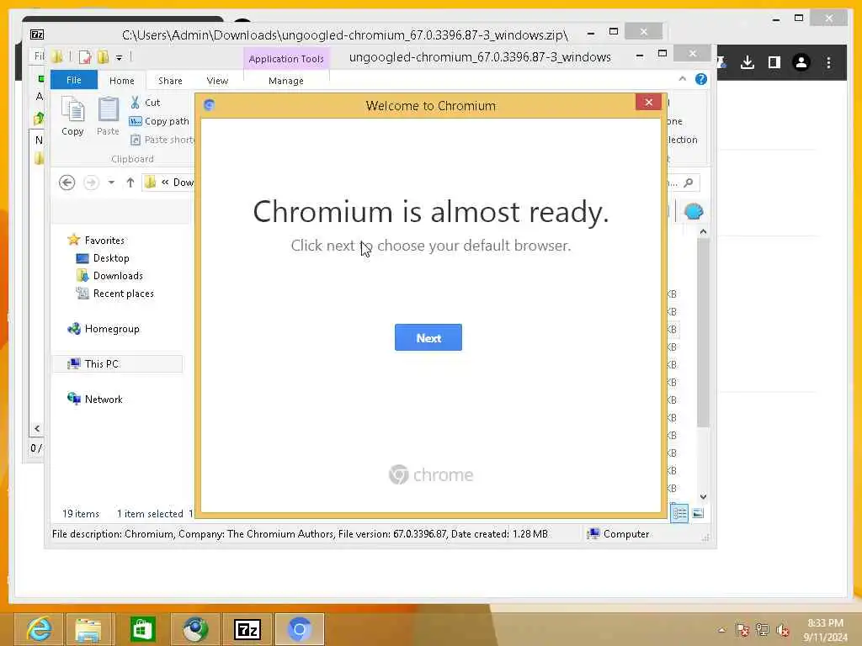Switch to the Home ribbon tab
This screenshot has height=646, width=862.
click(121, 80)
